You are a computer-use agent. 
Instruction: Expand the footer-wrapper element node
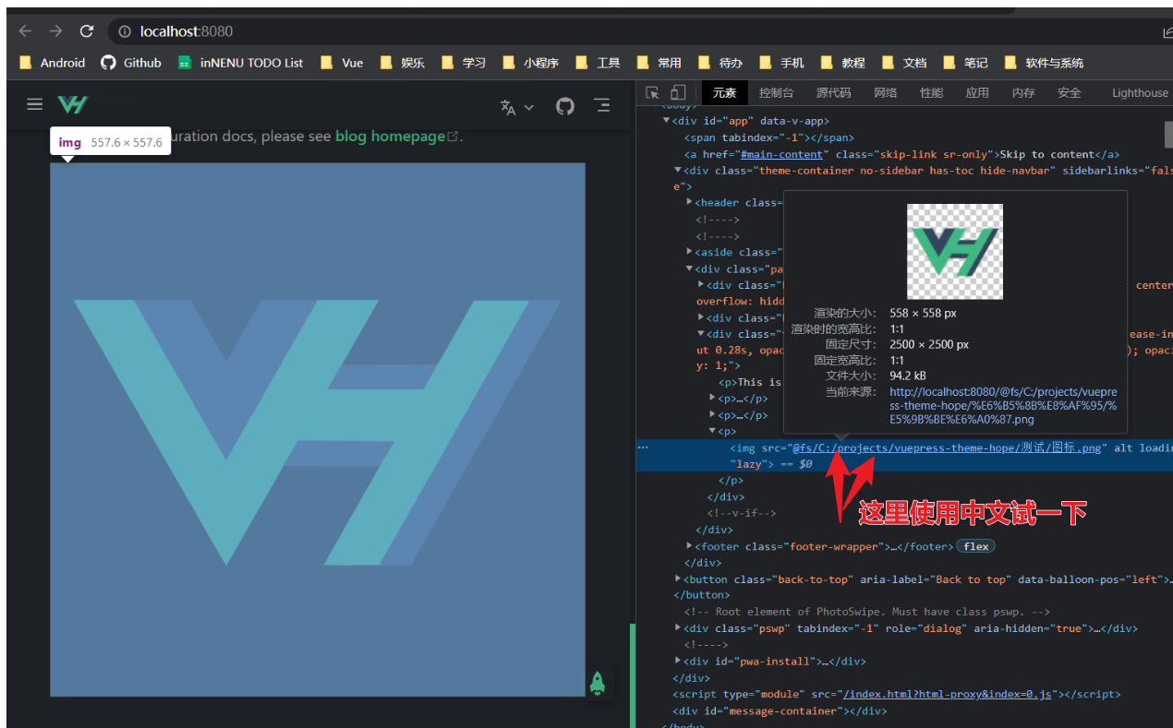690,546
